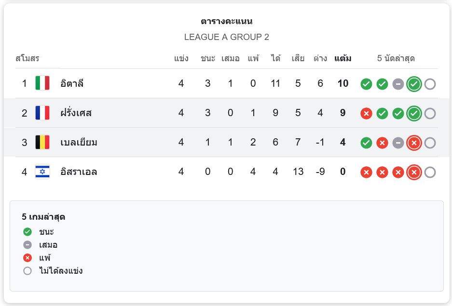This screenshot has width=452, height=306.
Task: Open the ฝรั่งเศส team link
Action: pos(76,113)
